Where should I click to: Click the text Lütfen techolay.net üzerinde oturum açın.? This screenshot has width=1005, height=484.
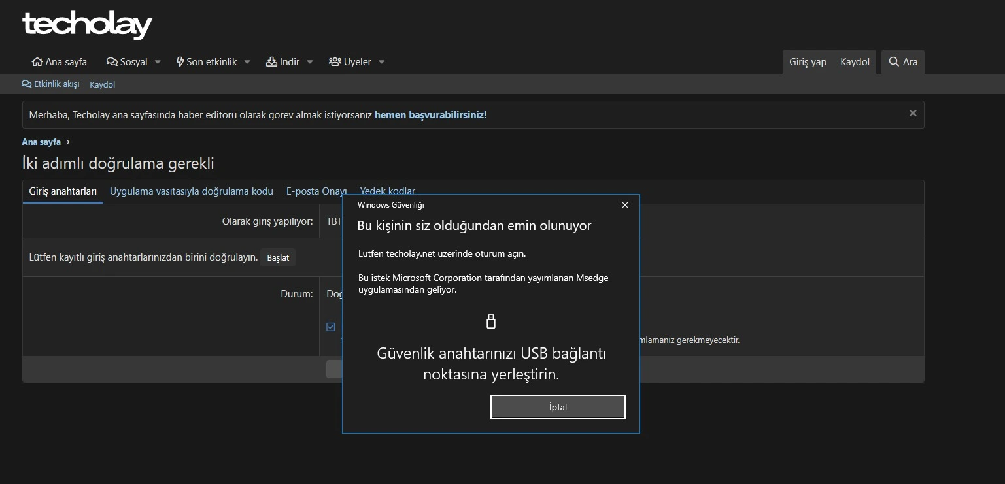point(442,253)
